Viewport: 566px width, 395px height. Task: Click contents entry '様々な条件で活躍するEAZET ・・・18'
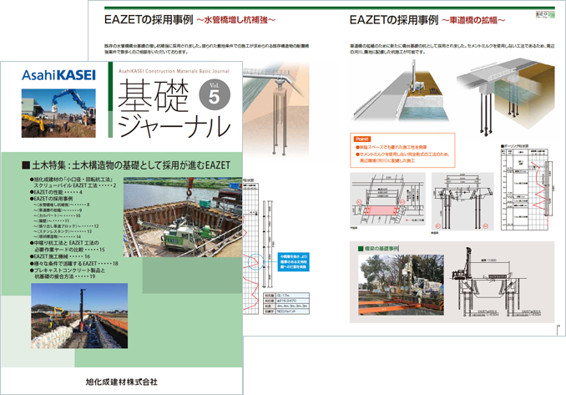(74, 263)
